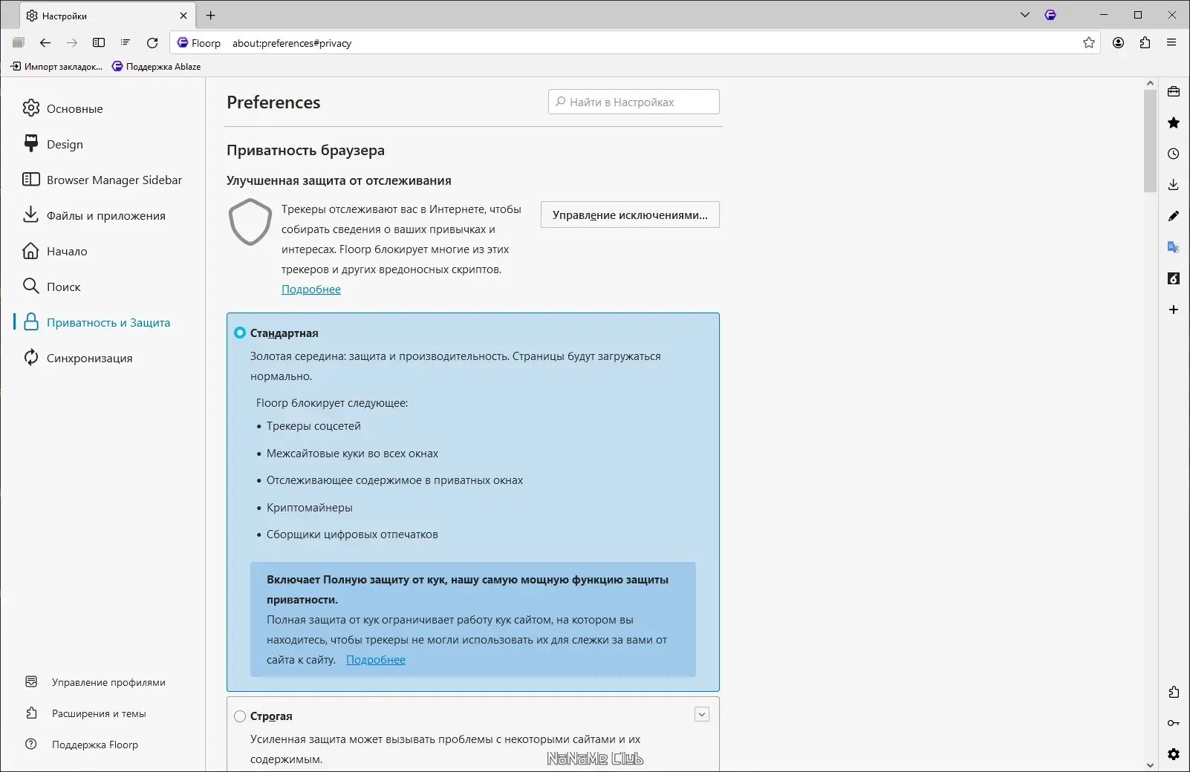Expand the Строгая section details chevron
This screenshot has width=1190, height=772.
point(702,714)
